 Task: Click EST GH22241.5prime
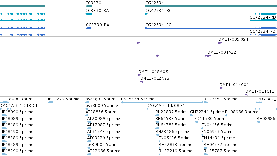click(x=207, y=112)
